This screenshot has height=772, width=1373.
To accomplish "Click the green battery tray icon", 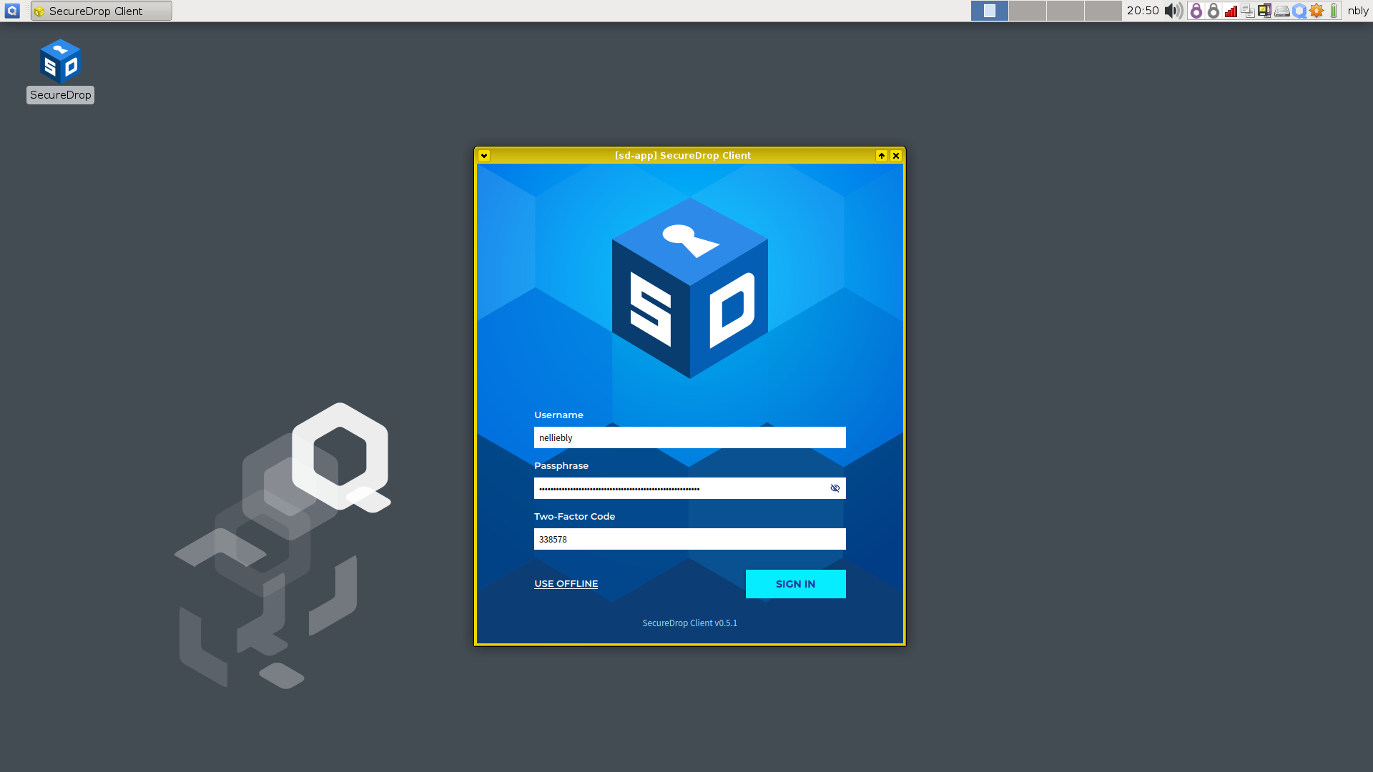I will click(x=1334, y=11).
